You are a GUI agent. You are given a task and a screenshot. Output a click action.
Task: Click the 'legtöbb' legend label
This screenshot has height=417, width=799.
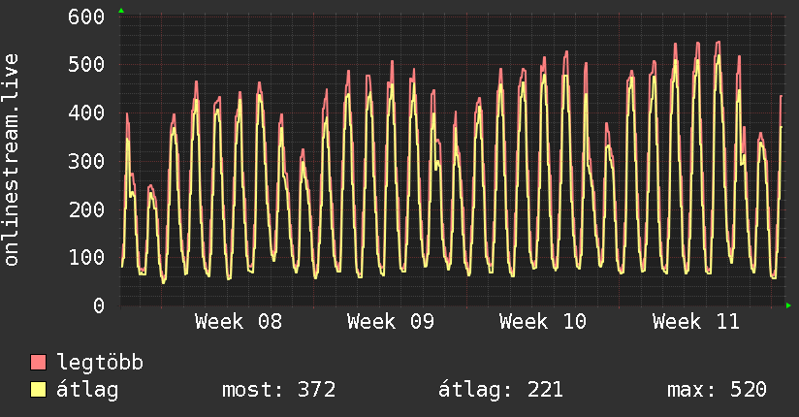point(100,362)
